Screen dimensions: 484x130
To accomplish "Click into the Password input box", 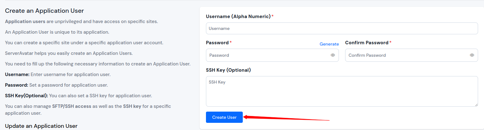I will tap(272, 55).
